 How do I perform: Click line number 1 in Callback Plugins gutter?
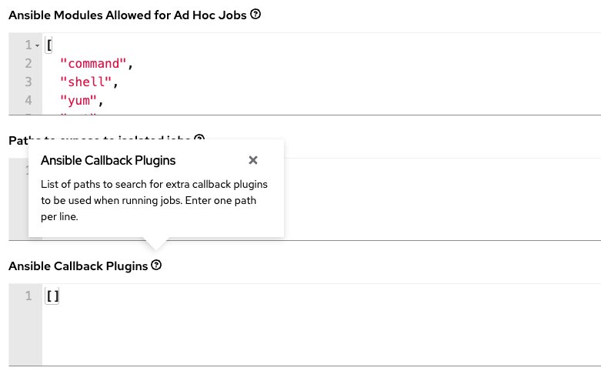tap(28, 296)
